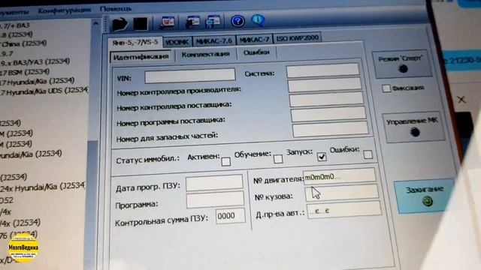Image resolution: width=481 pixels, height=270 pixels.
Task: Select the .8 (J2534) list item
Action: [x=17, y=34]
